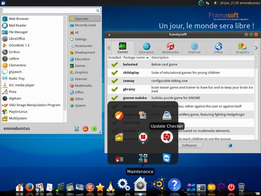Viewport: 261px width, 196px height.
Task: Select Favorites category in the menu
Action: point(85,19)
